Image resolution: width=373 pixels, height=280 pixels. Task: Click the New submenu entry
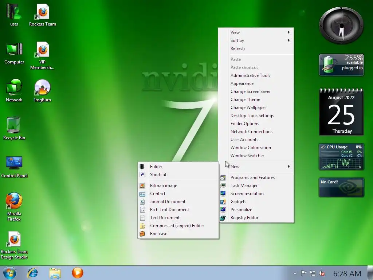pos(256,166)
